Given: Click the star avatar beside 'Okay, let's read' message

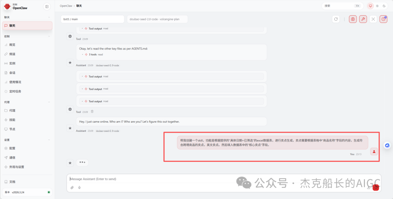Looking at the screenshot, I should click(x=70, y=63).
